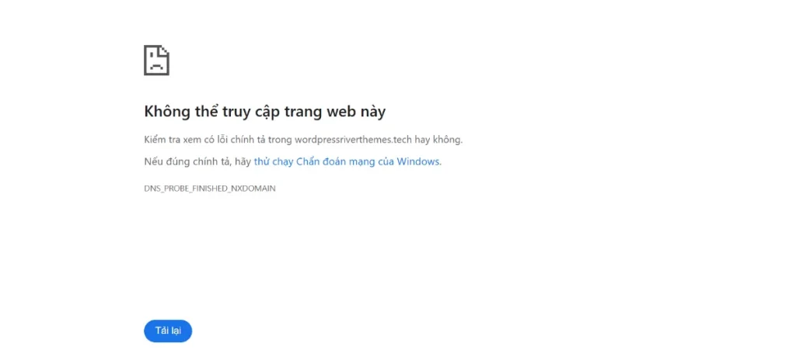Click the DNS_PROBE_FINISHED_NXDOMAIN error code
The width and height of the screenshot is (796, 357).
[210, 188]
